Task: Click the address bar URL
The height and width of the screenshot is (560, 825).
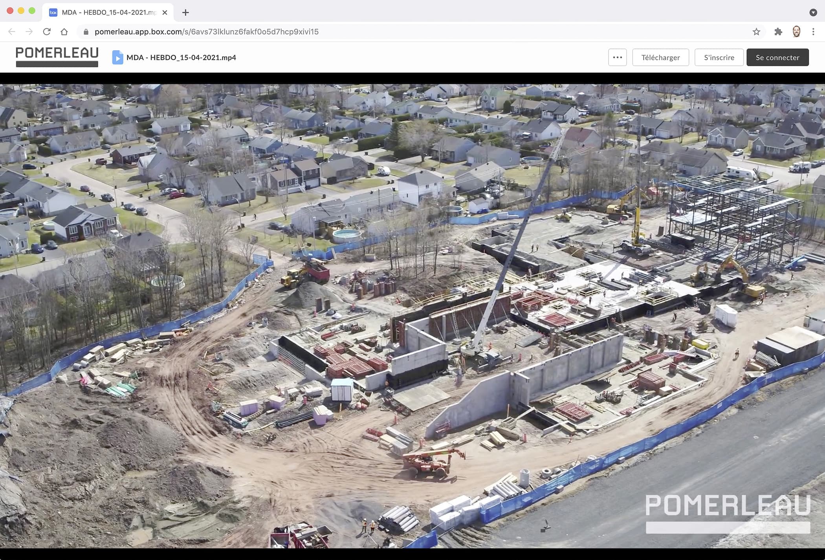Action: 207,32
